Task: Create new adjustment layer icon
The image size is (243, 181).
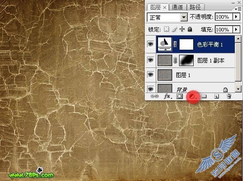Action: point(193,97)
